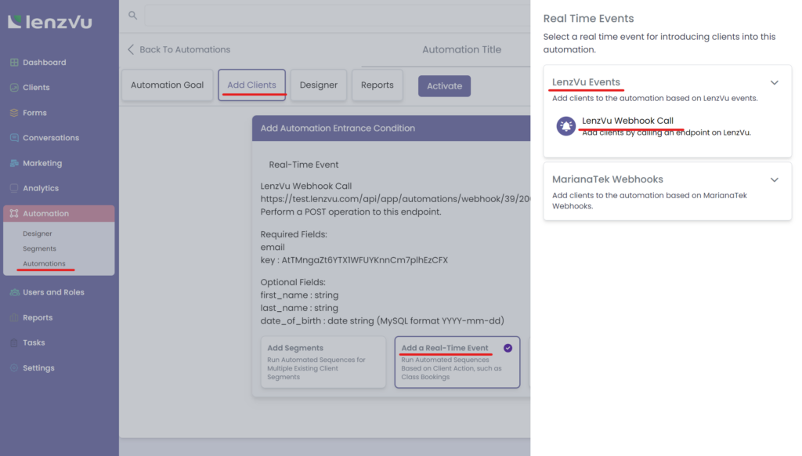Screen dimensions: 802x456
Task: Open the Automation Goal tab
Action: (167, 85)
